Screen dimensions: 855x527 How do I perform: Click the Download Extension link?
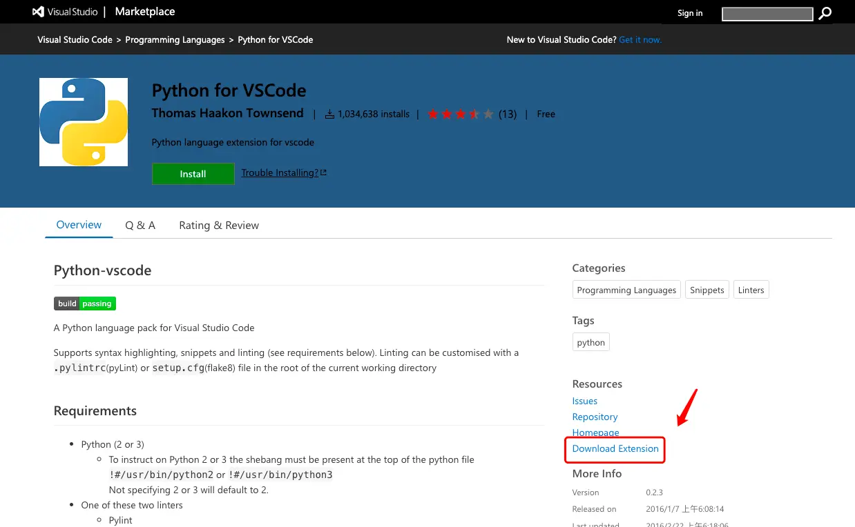pos(615,448)
